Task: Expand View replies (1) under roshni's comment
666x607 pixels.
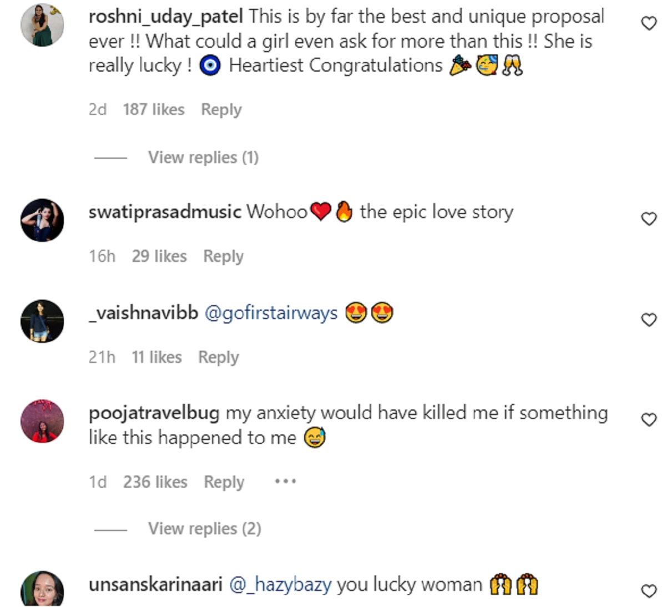Action: coord(203,158)
